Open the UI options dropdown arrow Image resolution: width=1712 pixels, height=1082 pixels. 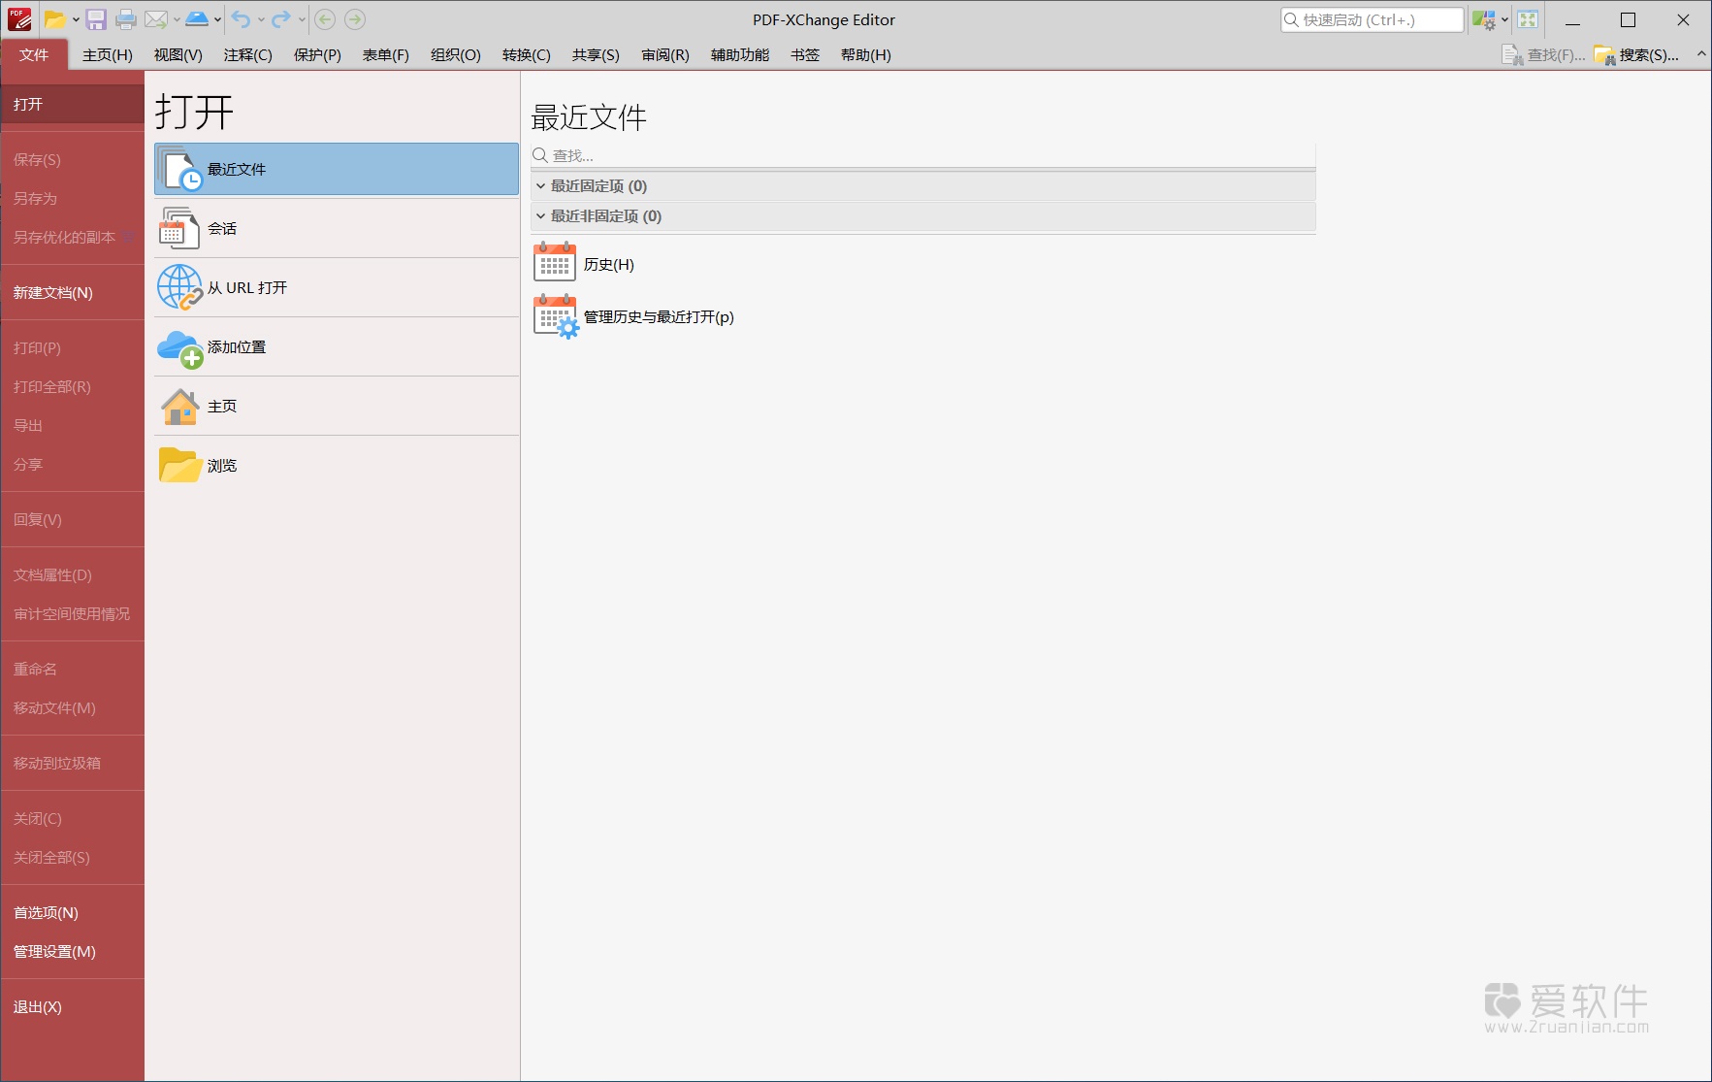coord(1504,19)
